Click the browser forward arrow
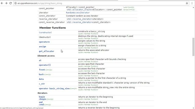The image size is (195, 109). pyautogui.click(x=6, y=3)
